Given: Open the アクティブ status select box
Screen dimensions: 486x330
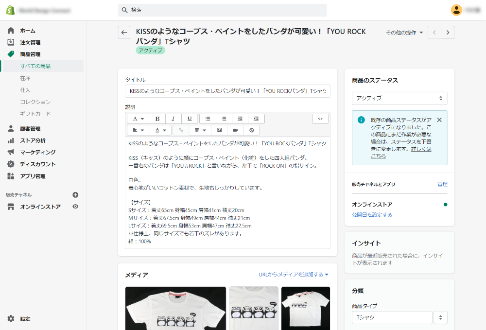Looking at the screenshot, I should pos(399,98).
